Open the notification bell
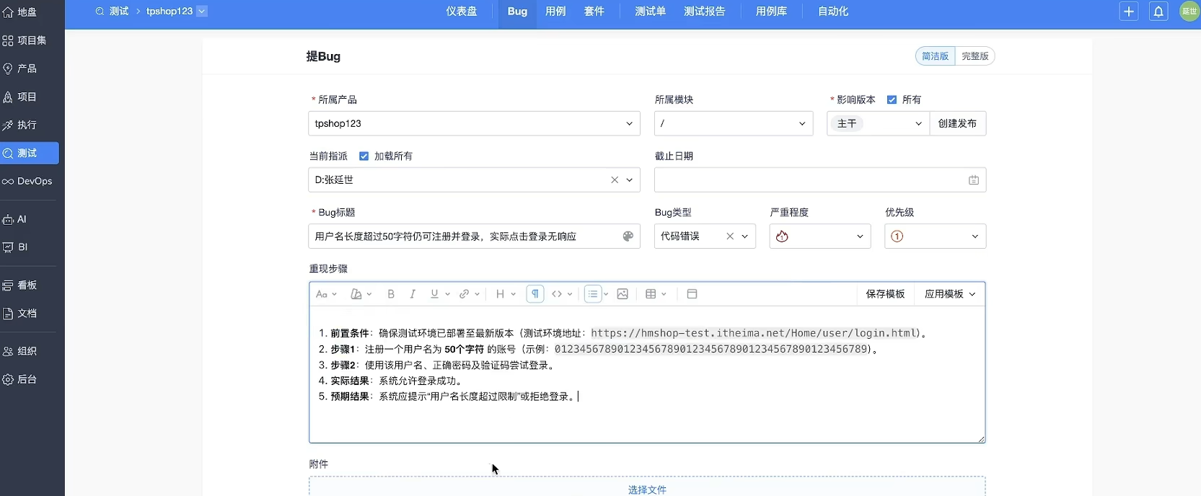 [1158, 12]
